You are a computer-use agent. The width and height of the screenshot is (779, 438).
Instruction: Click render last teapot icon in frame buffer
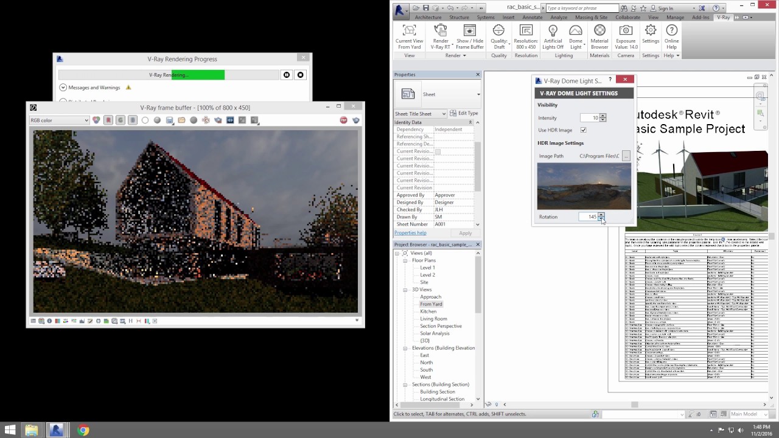[x=356, y=120]
